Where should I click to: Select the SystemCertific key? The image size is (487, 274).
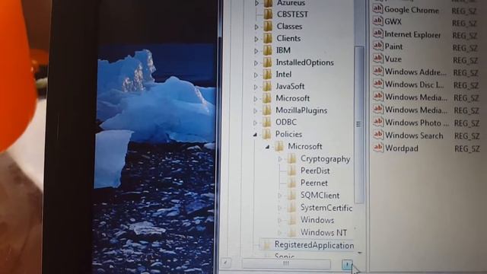click(326, 208)
